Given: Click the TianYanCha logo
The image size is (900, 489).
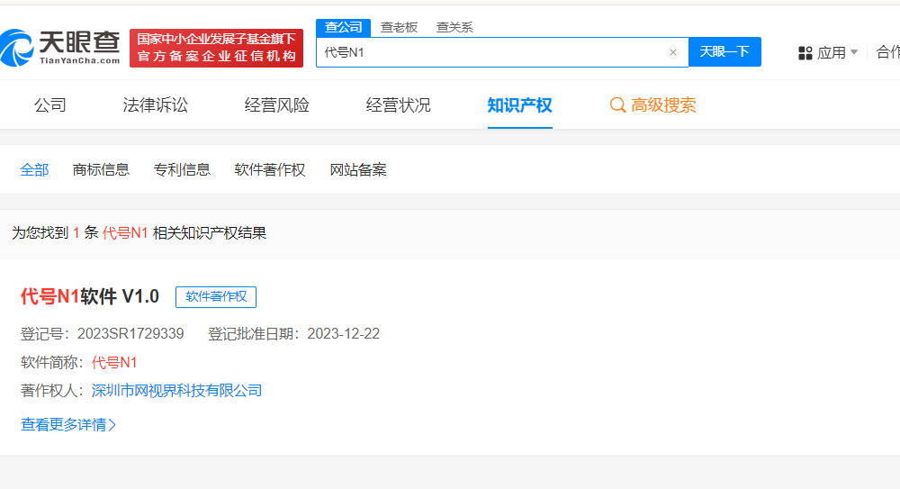Looking at the screenshot, I should coord(60,48).
